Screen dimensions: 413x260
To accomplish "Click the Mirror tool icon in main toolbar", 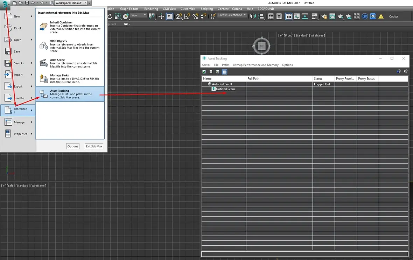I will point(253,16).
